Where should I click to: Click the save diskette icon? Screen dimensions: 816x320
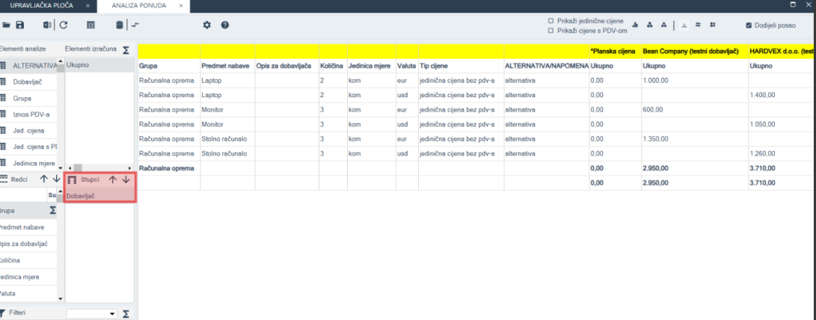point(20,25)
